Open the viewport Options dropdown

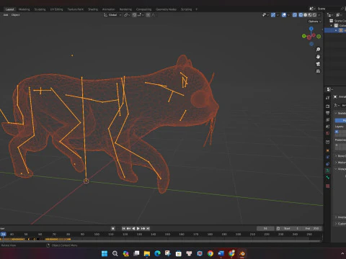pyautogui.click(x=314, y=22)
